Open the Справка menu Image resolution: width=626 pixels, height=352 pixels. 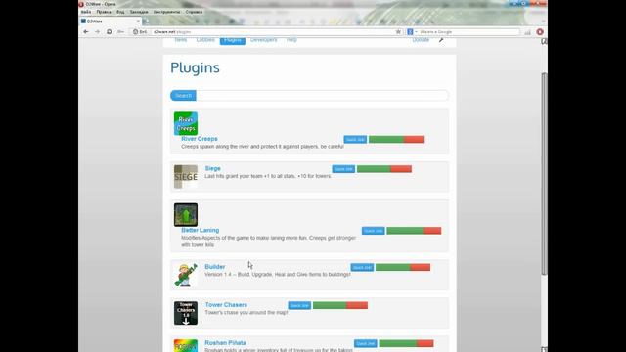click(x=194, y=12)
